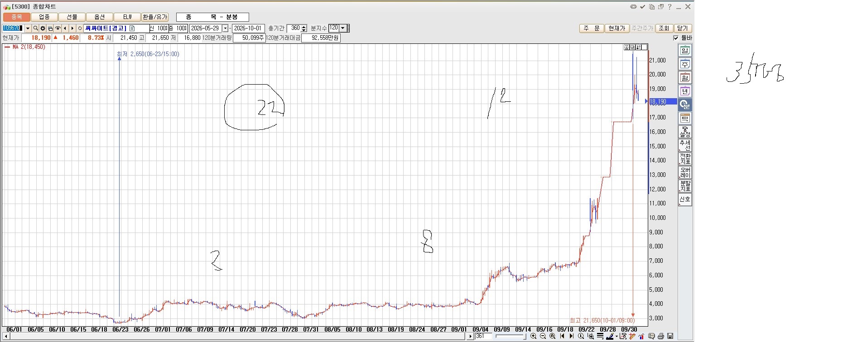Select the 일 (daily) chart period icon
This screenshot has height=342, width=867.
coord(684,51)
